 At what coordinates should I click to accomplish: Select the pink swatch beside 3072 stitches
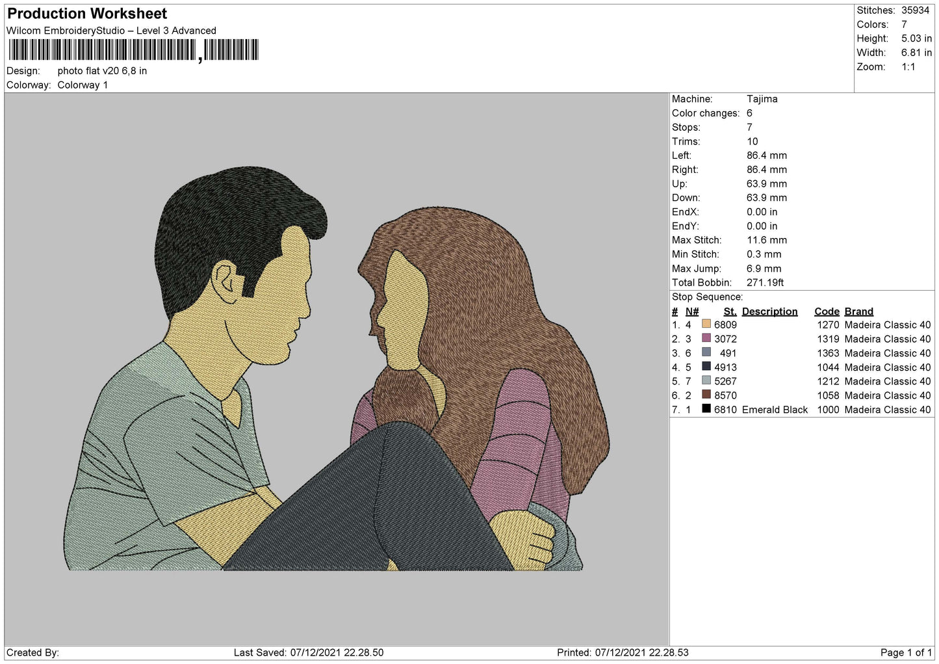tap(706, 338)
